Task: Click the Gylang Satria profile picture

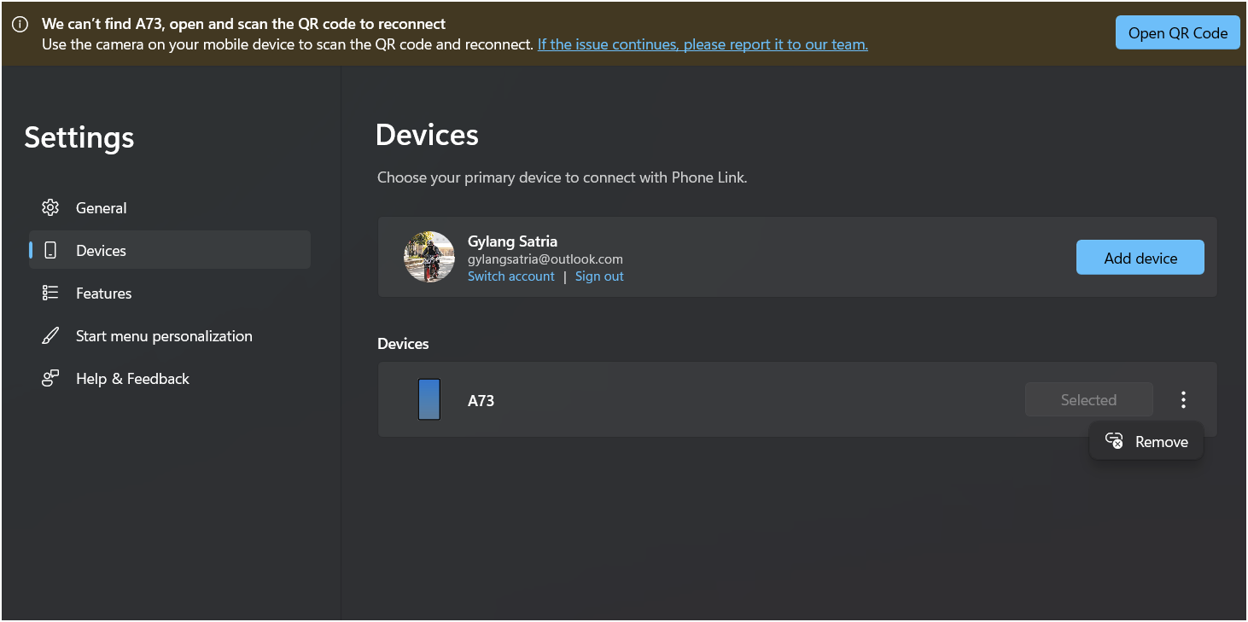Action: pos(429,257)
